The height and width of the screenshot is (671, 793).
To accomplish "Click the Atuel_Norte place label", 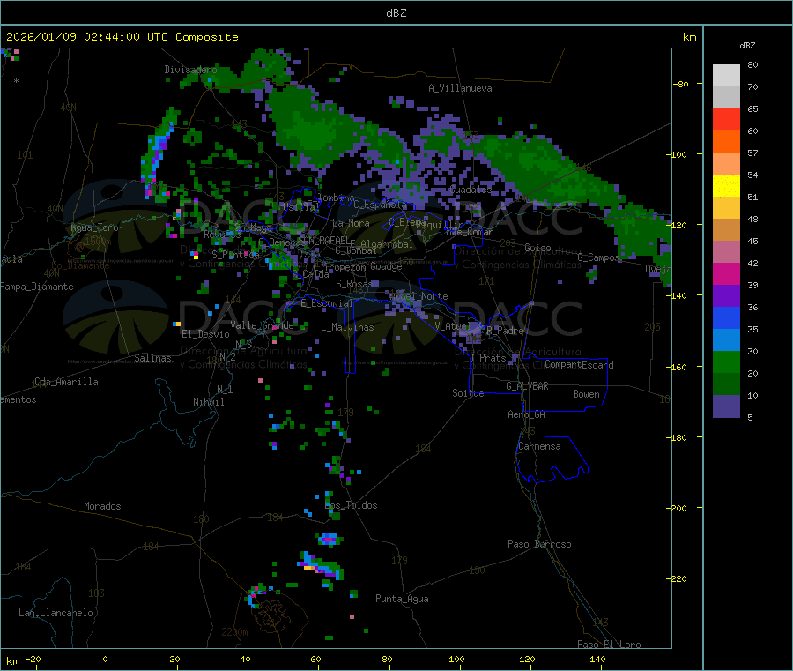I will 419,296.
